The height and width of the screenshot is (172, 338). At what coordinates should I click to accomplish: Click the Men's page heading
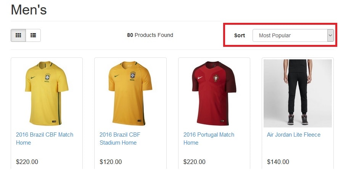(x=29, y=10)
